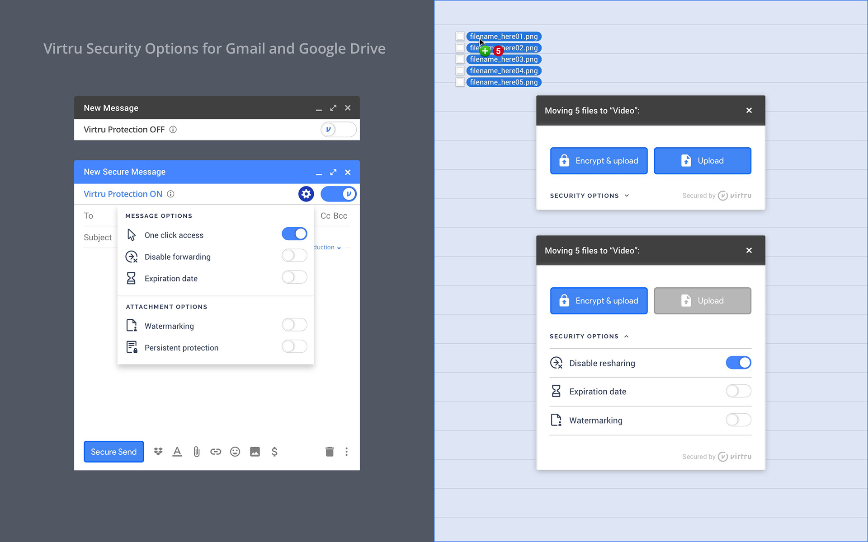
Task: Click hourglass icon in Message Options
Action: [x=131, y=278]
